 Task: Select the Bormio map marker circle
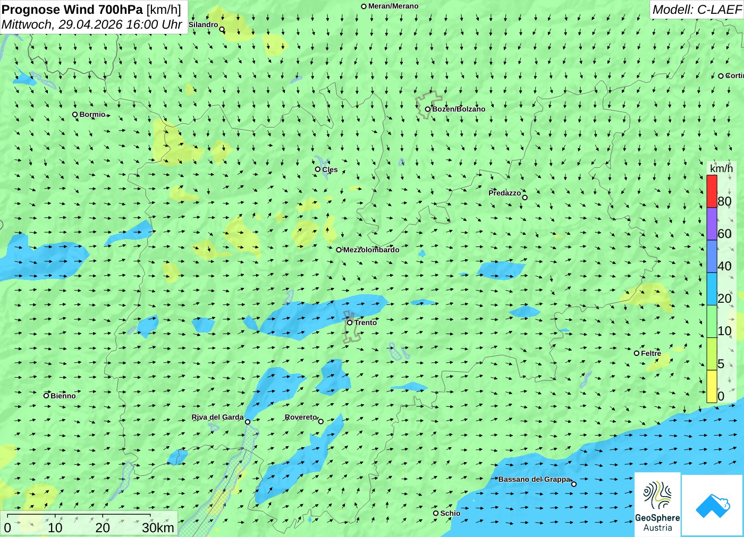tap(75, 114)
